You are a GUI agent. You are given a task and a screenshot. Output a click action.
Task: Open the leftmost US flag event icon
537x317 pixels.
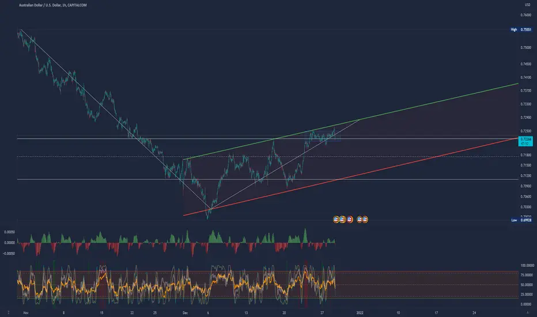[336, 220]
